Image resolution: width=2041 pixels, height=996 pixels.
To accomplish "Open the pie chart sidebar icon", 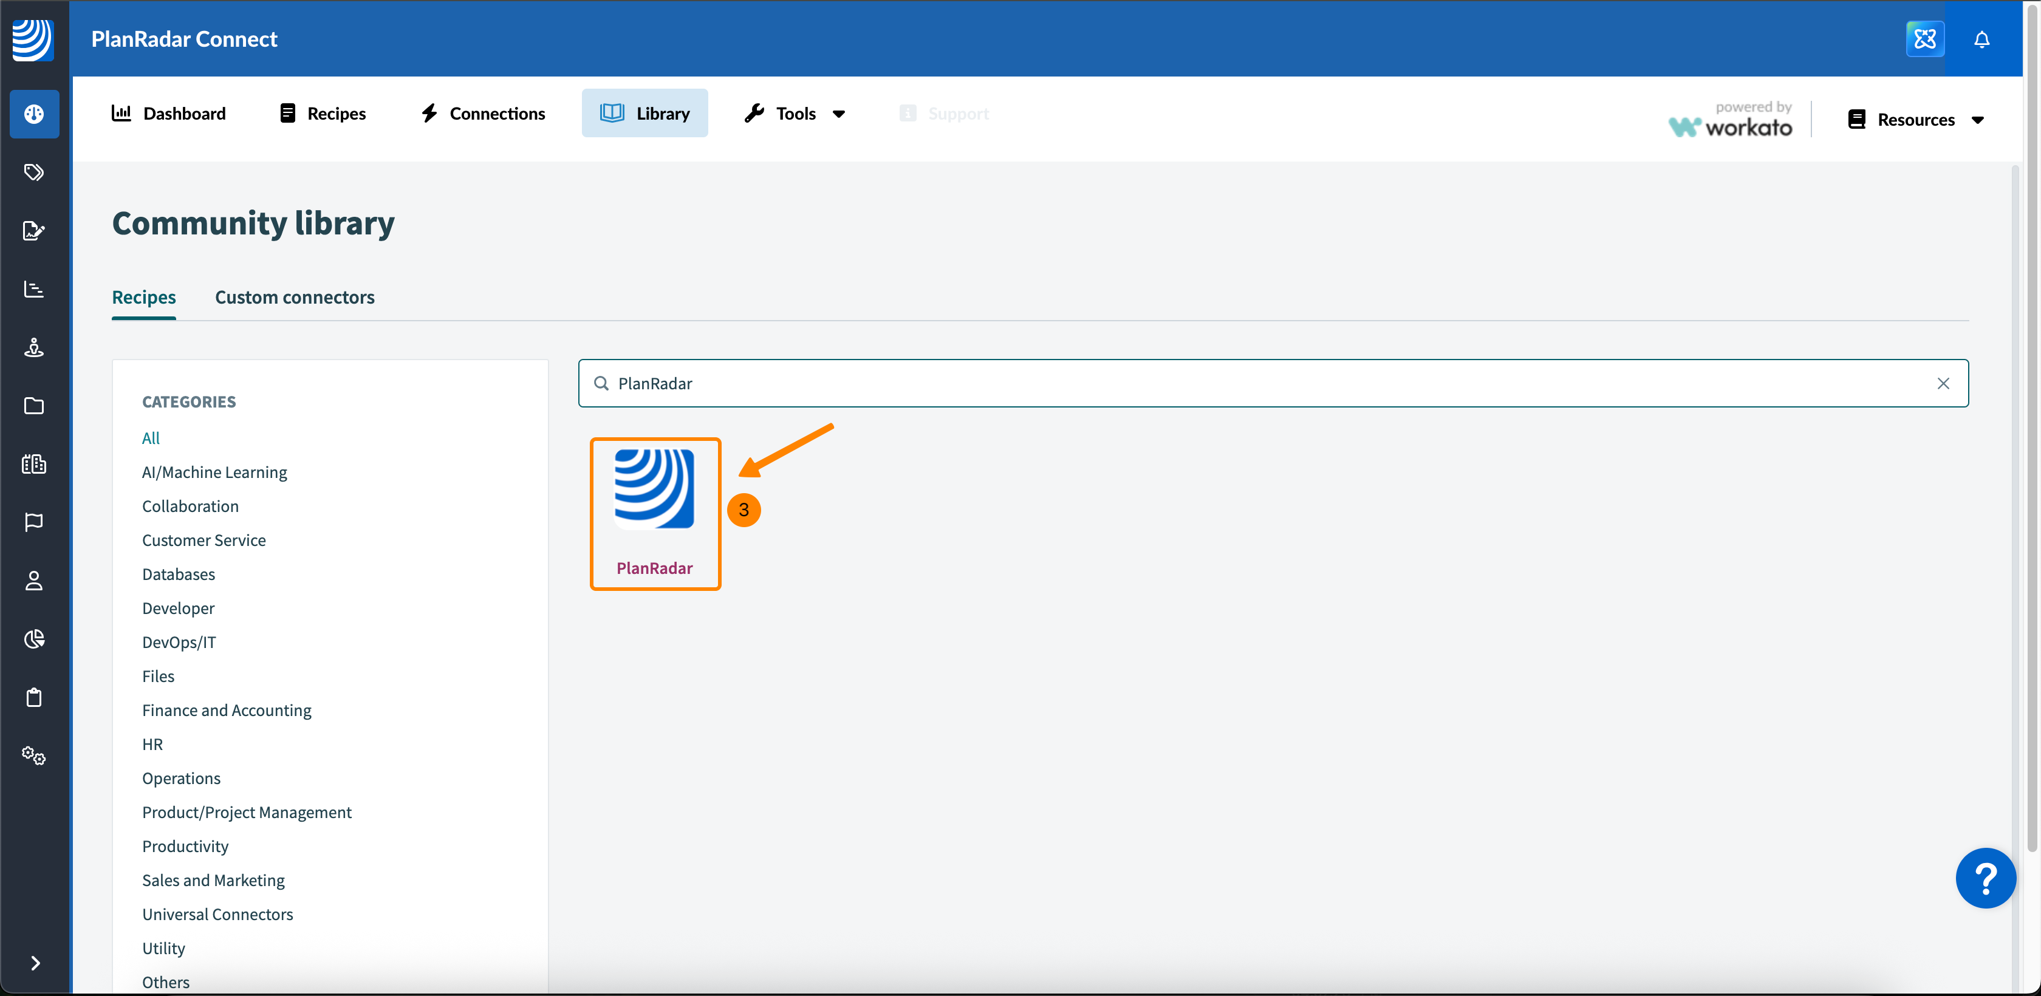I will 33,639.
